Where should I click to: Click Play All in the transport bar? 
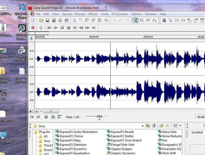click(49, 28)
